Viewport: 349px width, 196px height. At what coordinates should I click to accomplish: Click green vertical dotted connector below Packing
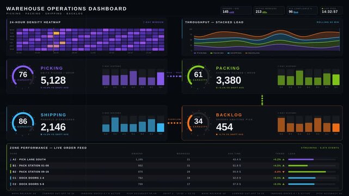coord(262,100)
